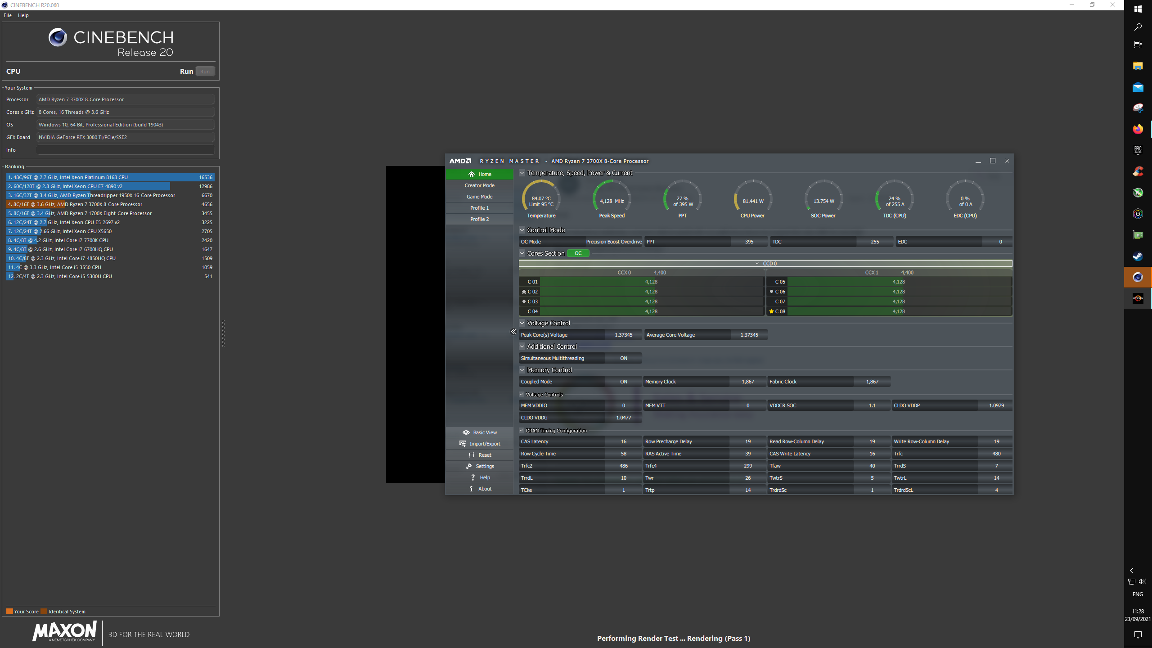This screenshot has width=1152, height=648.
Task: Switch to Game Mode profile
Action: coord(480,197)
